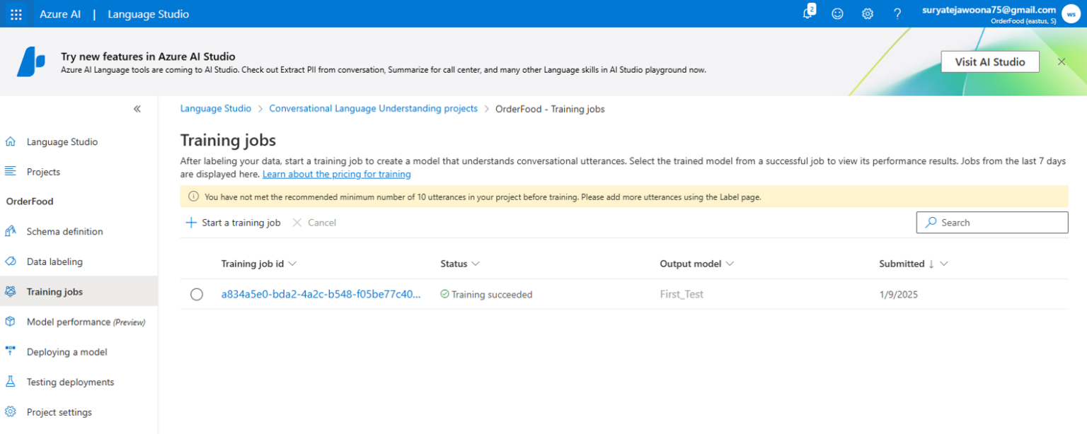The image size is (1087, 434).
Task: Start a training job
Action: (x=233, y=222)
